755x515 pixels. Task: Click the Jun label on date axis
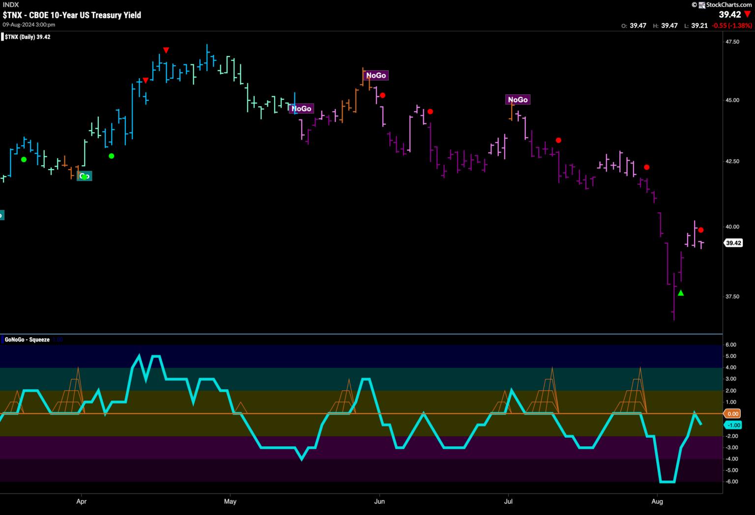coord(379,501)
